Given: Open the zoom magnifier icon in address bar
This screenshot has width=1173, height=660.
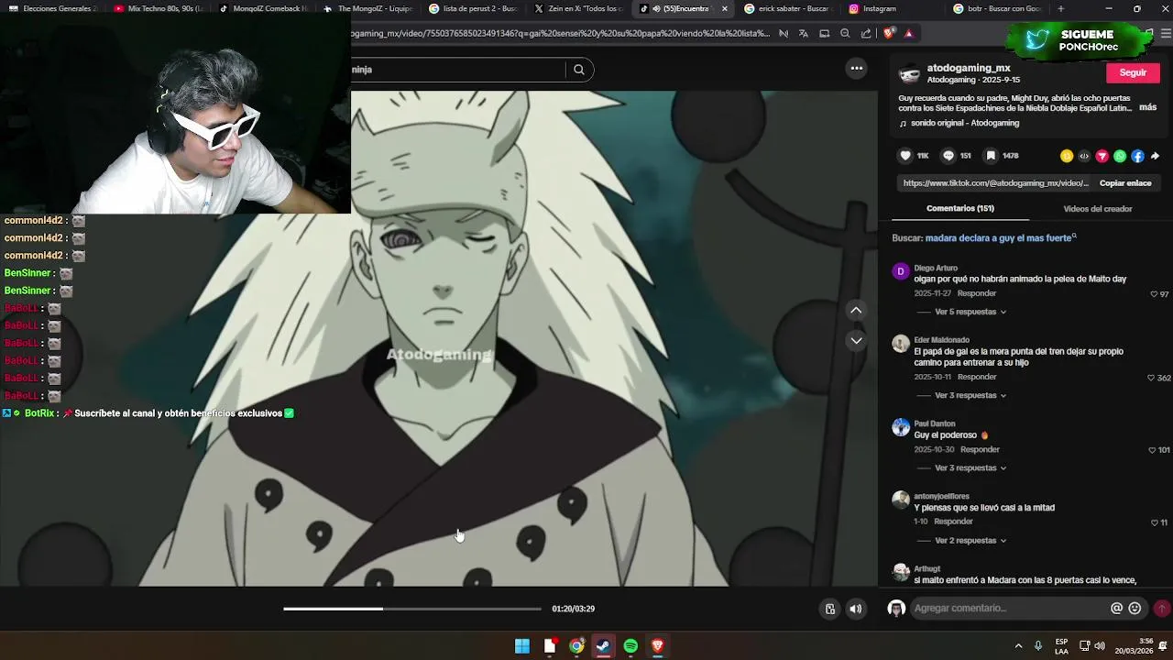Looking at the screenshot, I should 845,33.
